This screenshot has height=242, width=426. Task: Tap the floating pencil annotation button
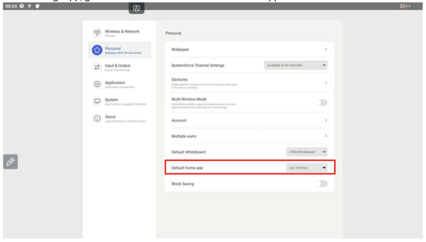pyautogui.click(x=10, y=162)
